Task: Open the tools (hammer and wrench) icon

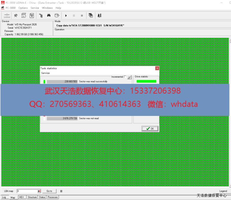Action: [16, 16]
